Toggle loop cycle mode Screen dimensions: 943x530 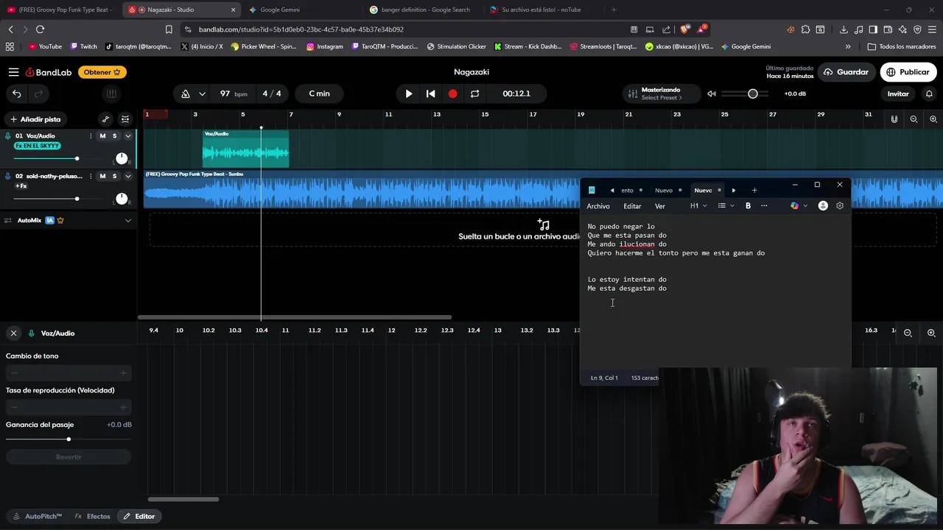point(474,93)
